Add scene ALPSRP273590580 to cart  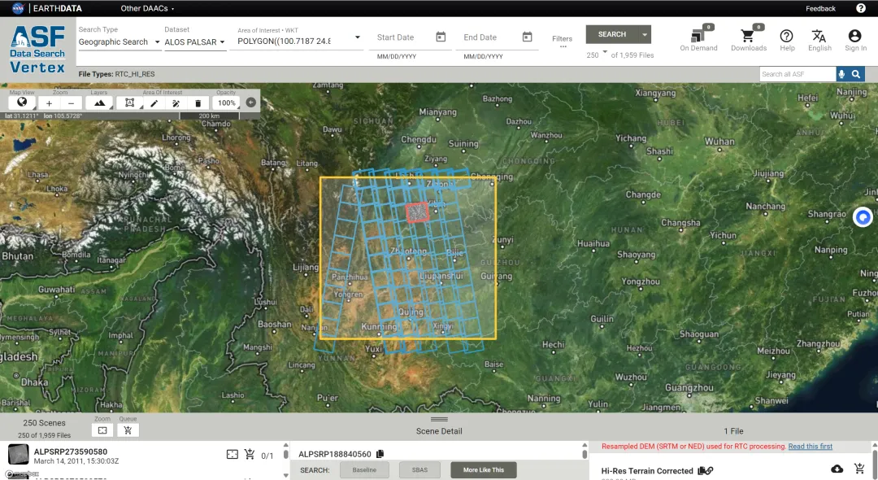[250, 454]
